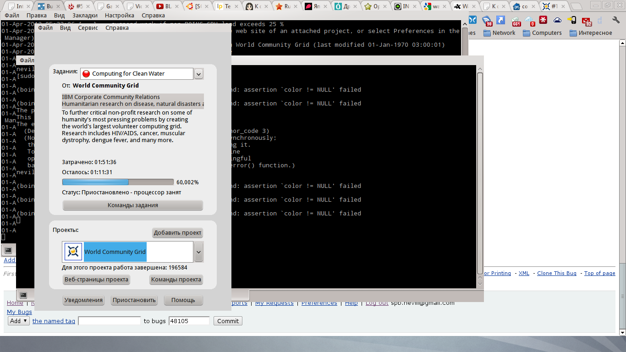626x352 pixels.
Task: Click the World Community Grid project logo icon
Action: [73, 252]
